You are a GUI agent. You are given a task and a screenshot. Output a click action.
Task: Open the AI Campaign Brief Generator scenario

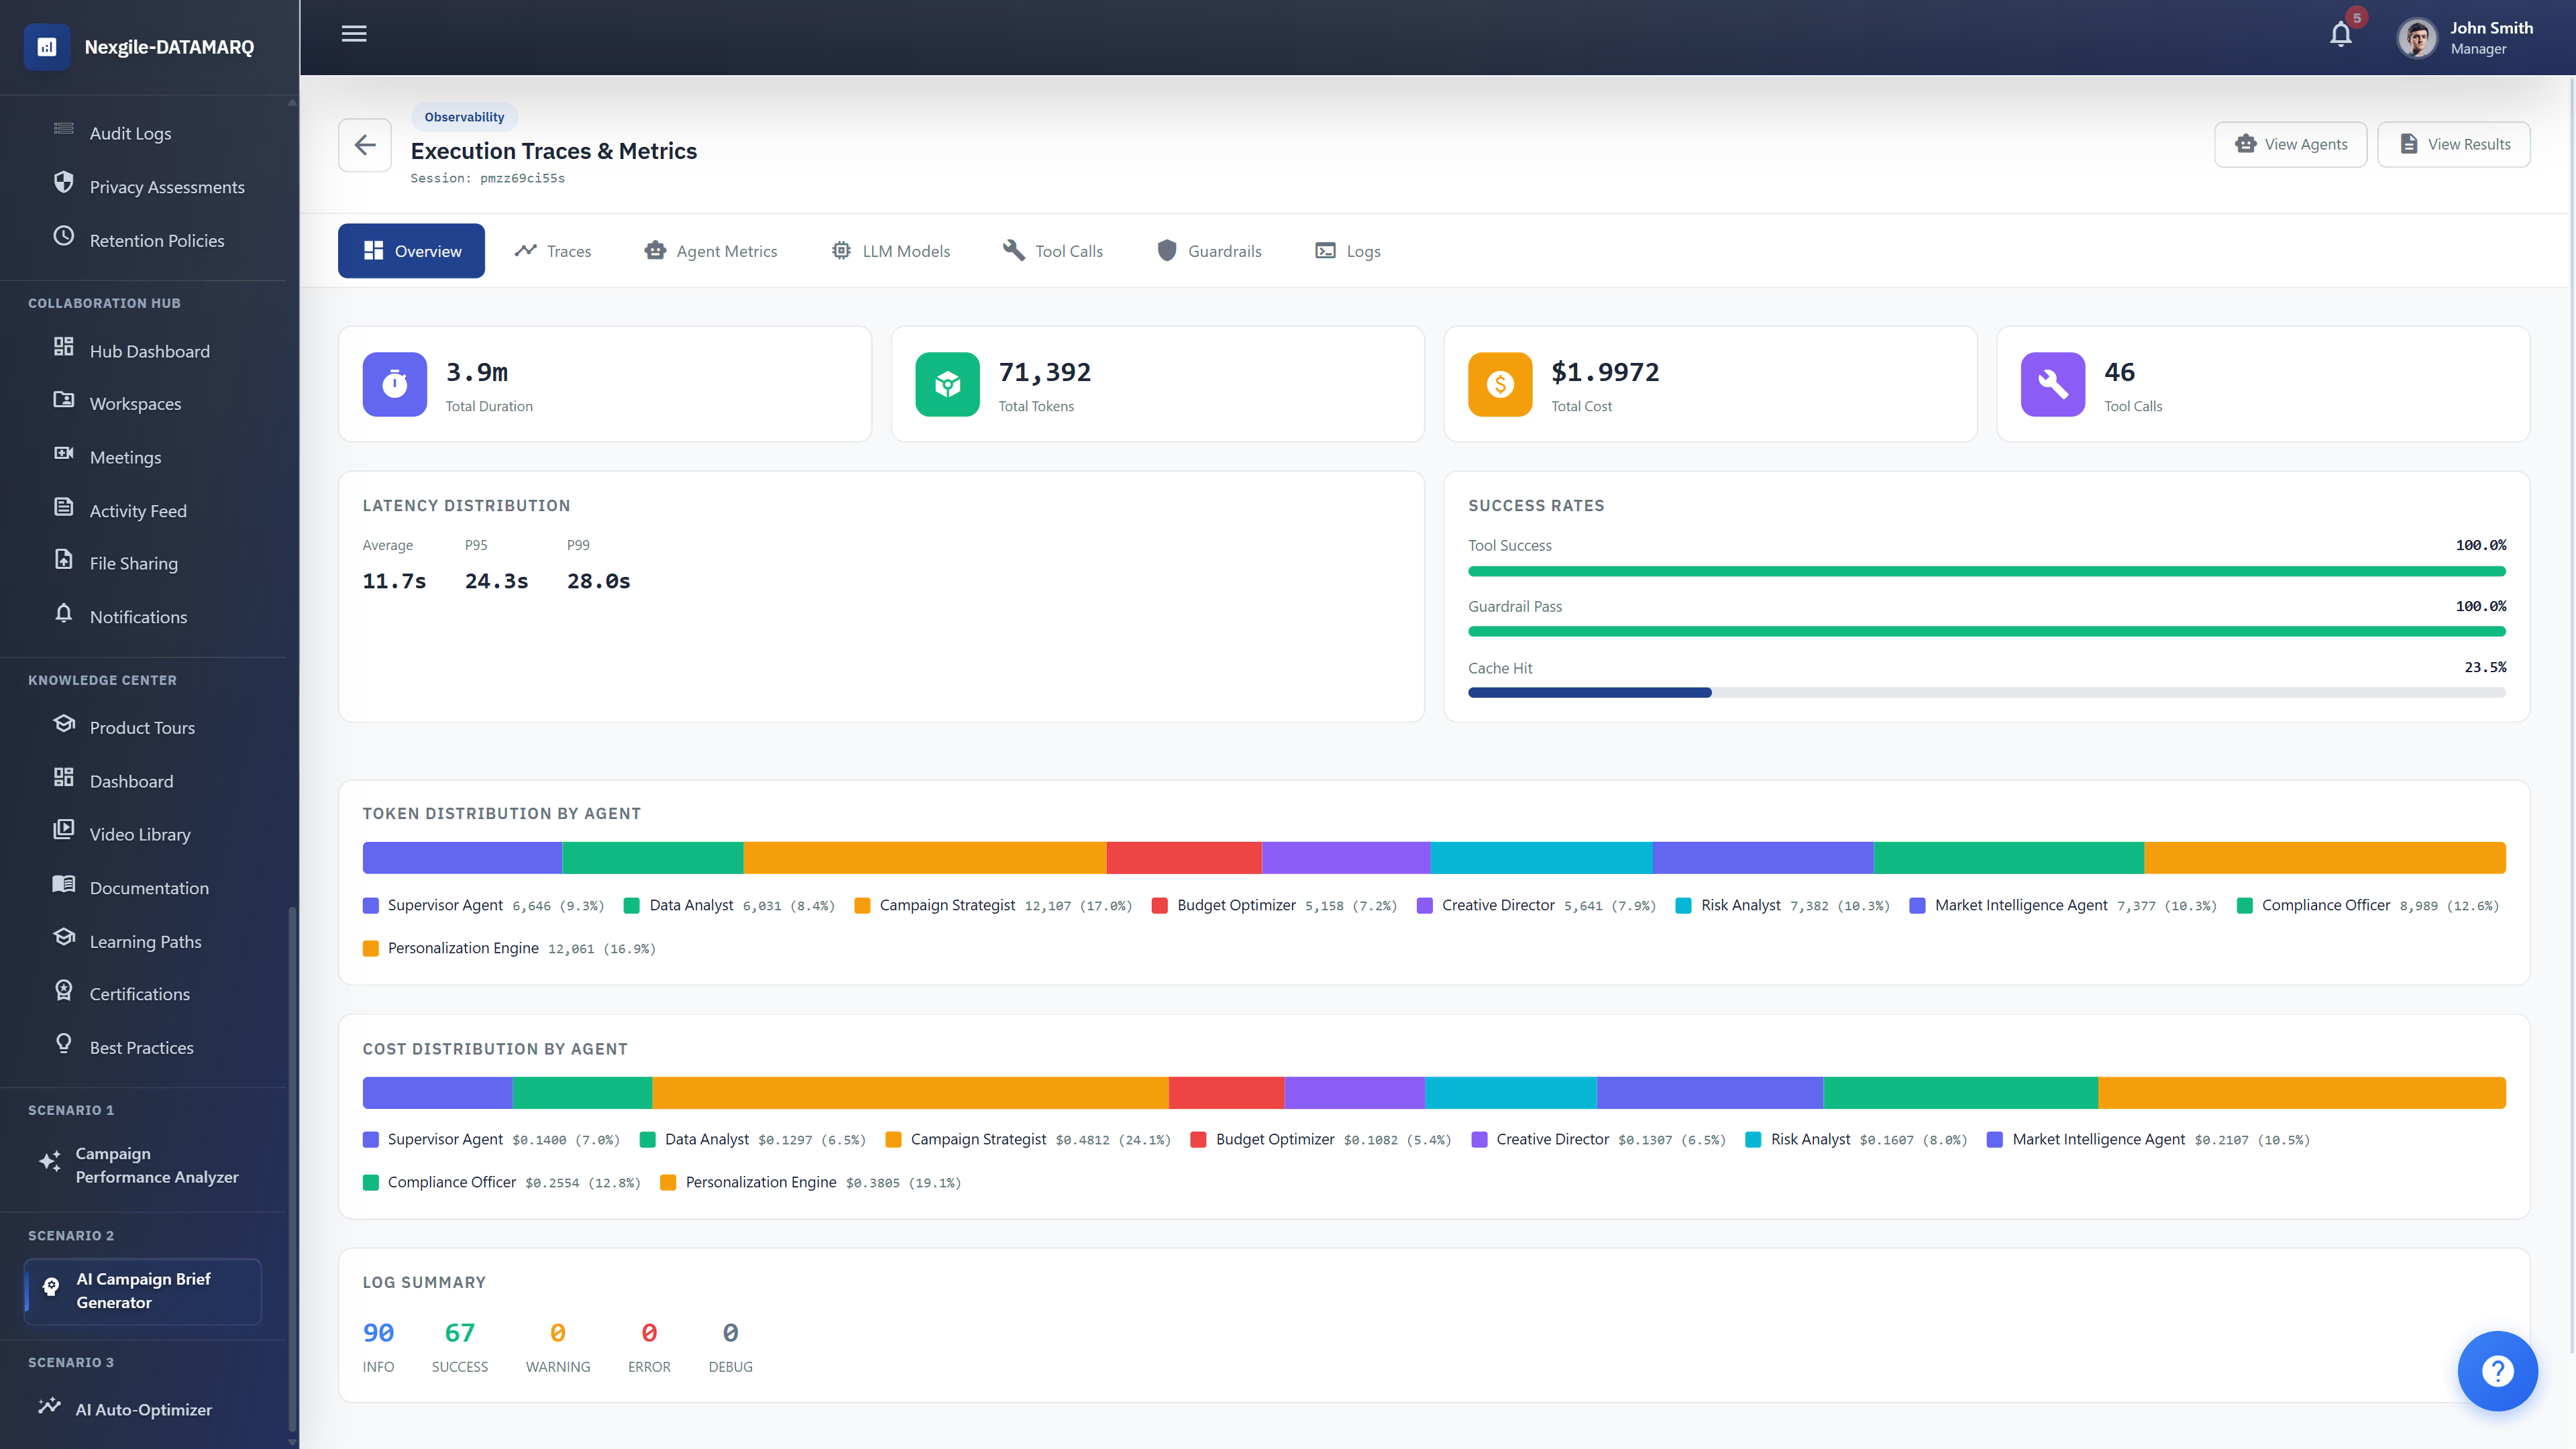click(143, 1291)
